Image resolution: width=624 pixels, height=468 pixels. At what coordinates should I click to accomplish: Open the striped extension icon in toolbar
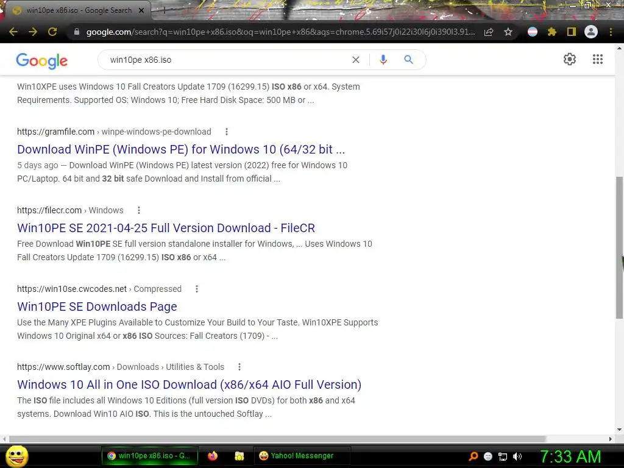click(x=533, y=32)
